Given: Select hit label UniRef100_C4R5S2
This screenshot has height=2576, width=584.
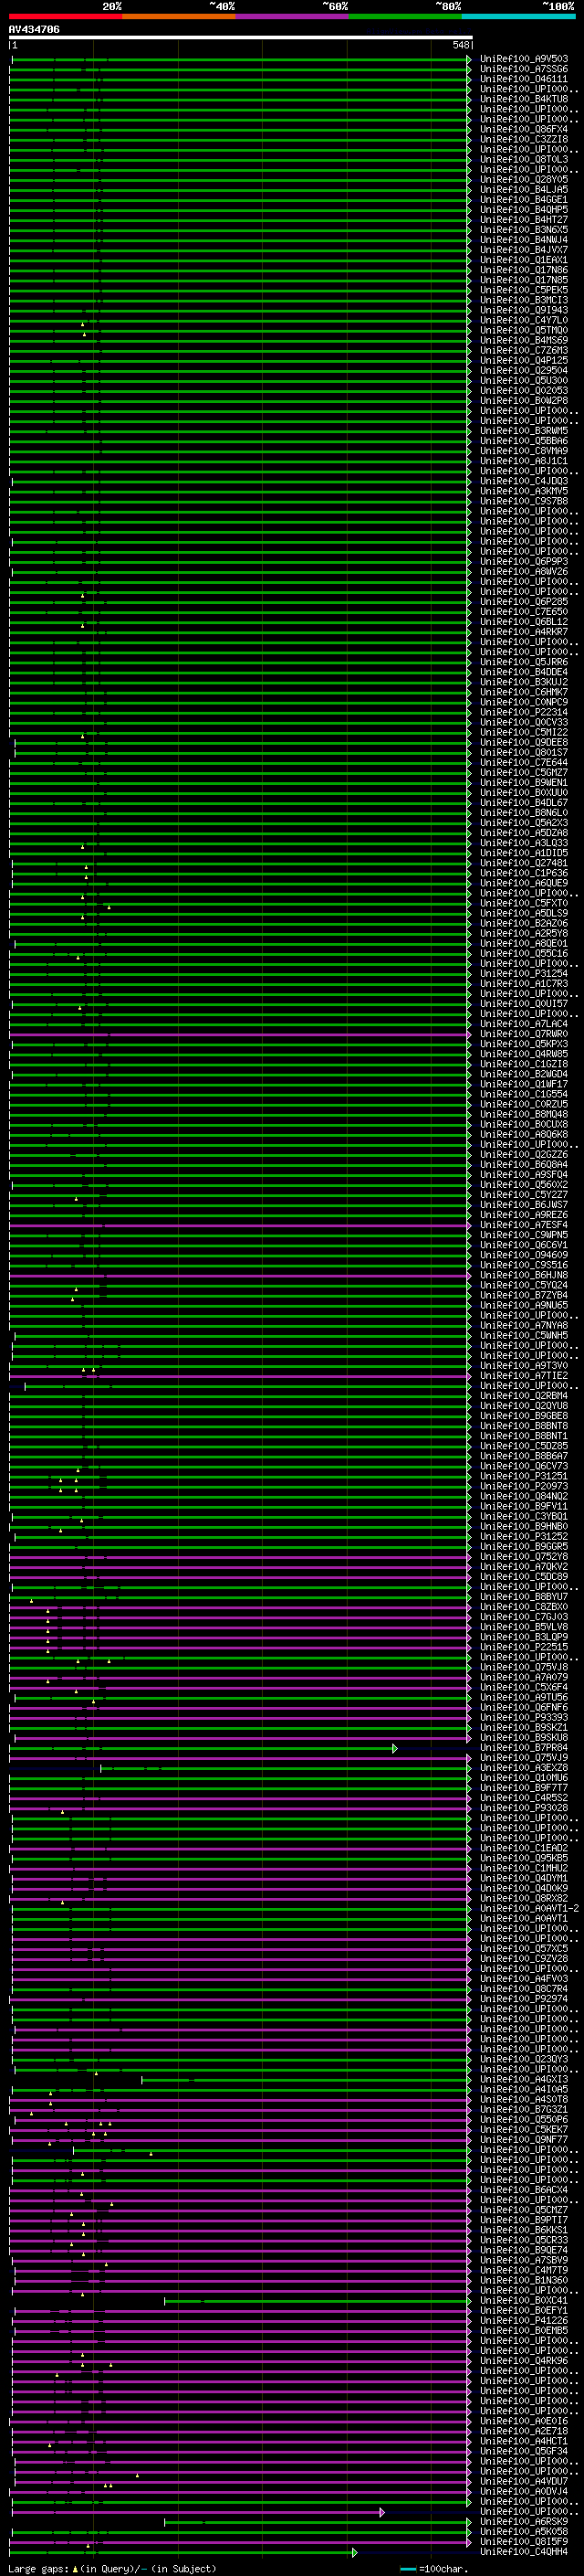Looking at the screenshot, I should click(x=524, y=1797).
